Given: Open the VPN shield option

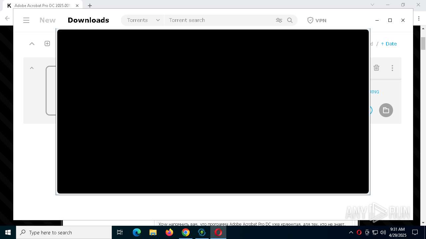Looking at the screenshot, I should point(317,20).
